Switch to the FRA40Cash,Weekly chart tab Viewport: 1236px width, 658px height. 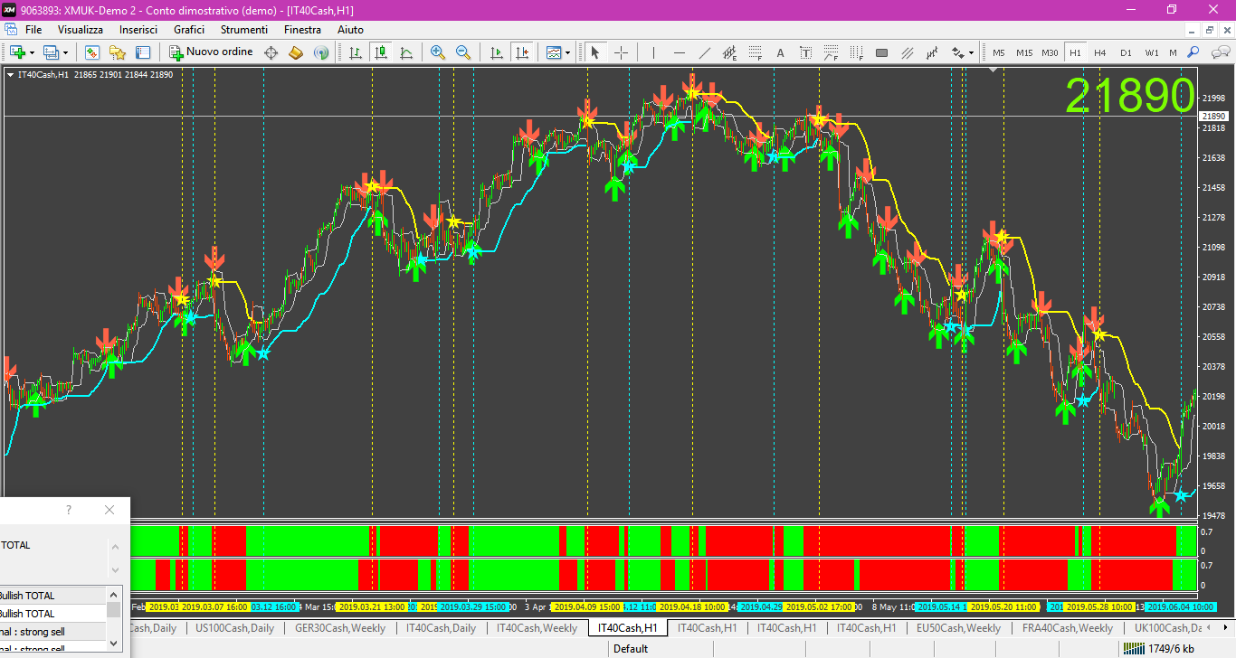[x=1068, y=628]
